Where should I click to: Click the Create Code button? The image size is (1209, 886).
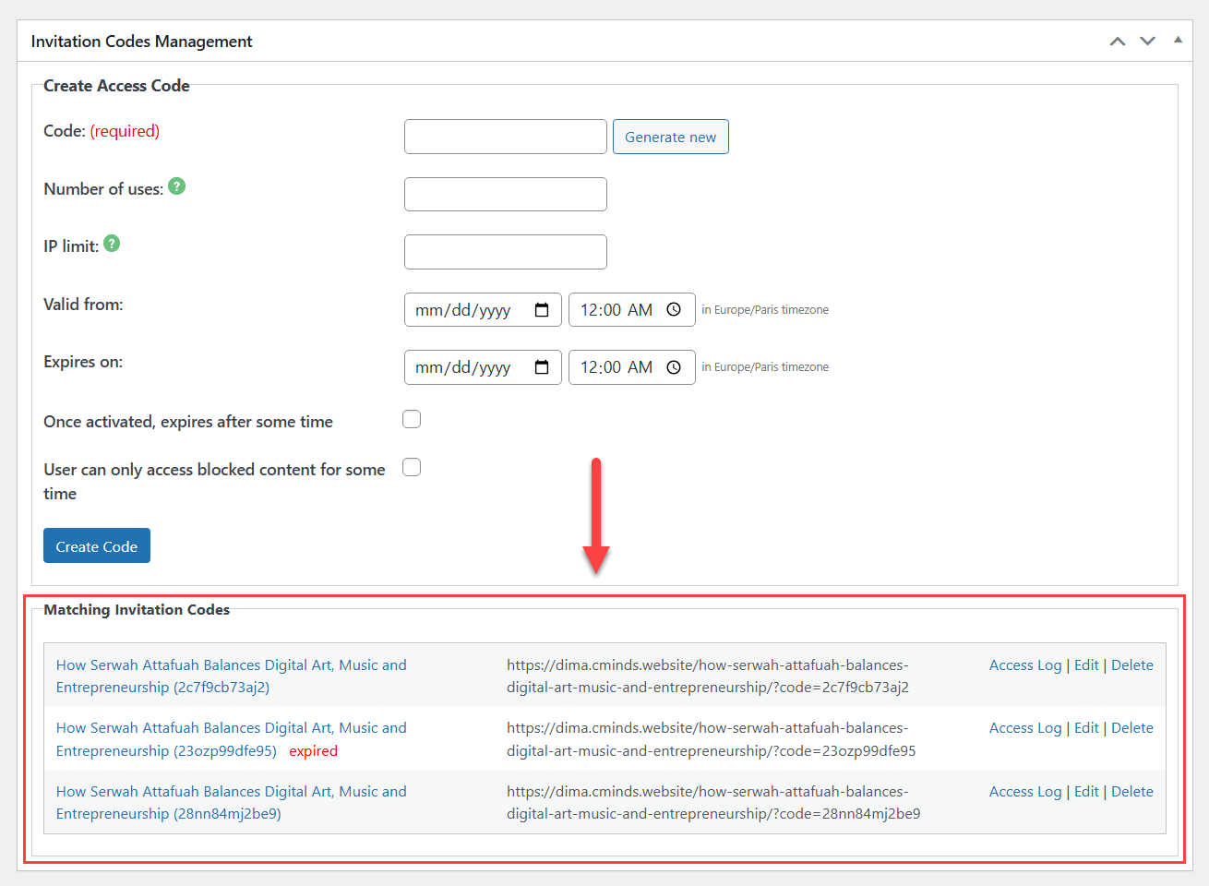(x=97, y=546)
